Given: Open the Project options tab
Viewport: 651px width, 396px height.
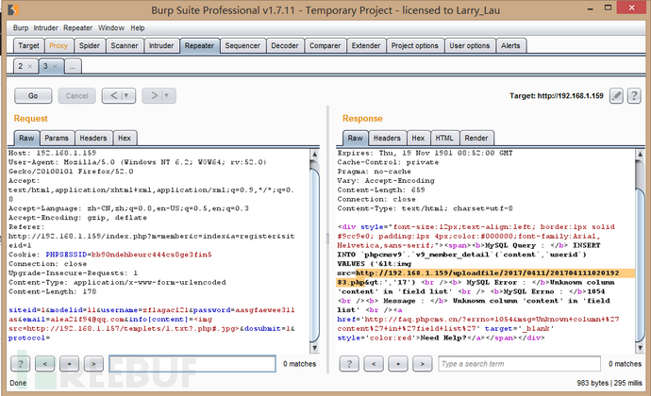Looking at the screenshot, I should pos(415,45).
